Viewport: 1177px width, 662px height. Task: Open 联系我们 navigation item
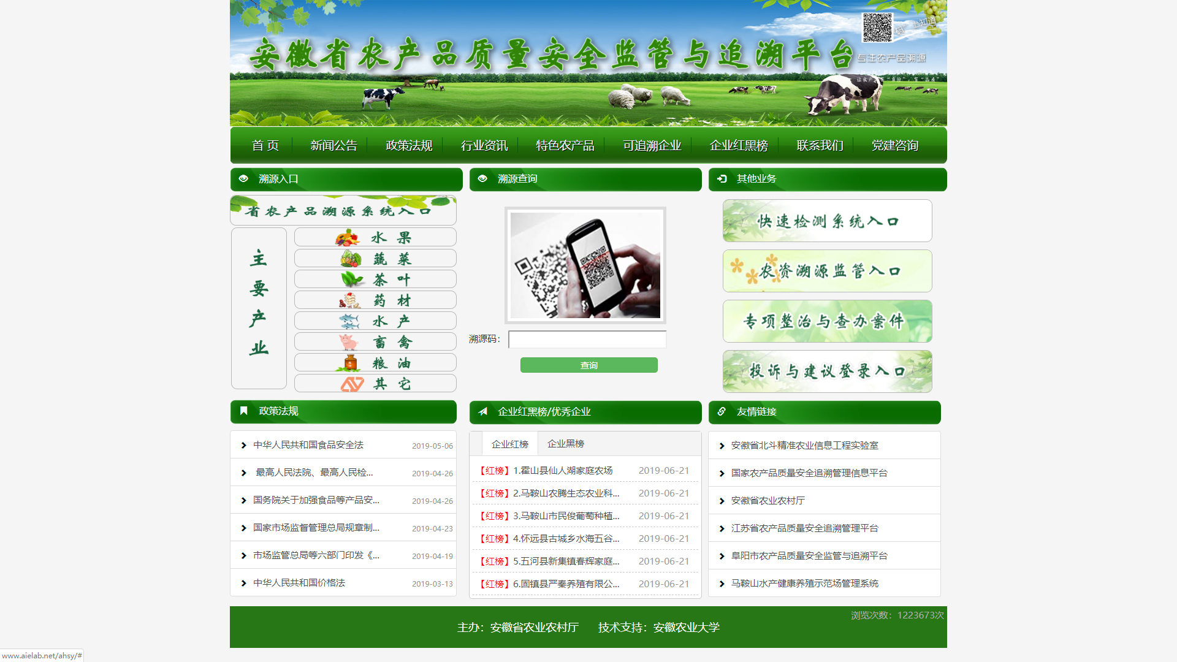click(820, 145)
